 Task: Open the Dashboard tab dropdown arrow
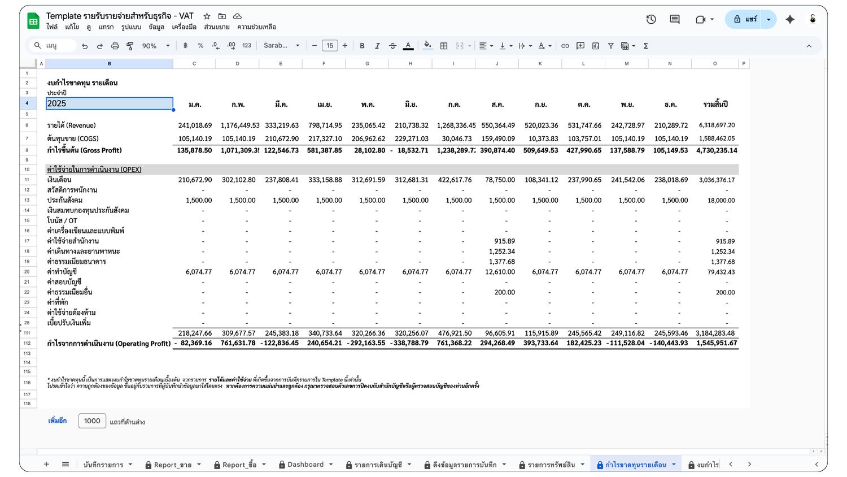pos(331,465)
